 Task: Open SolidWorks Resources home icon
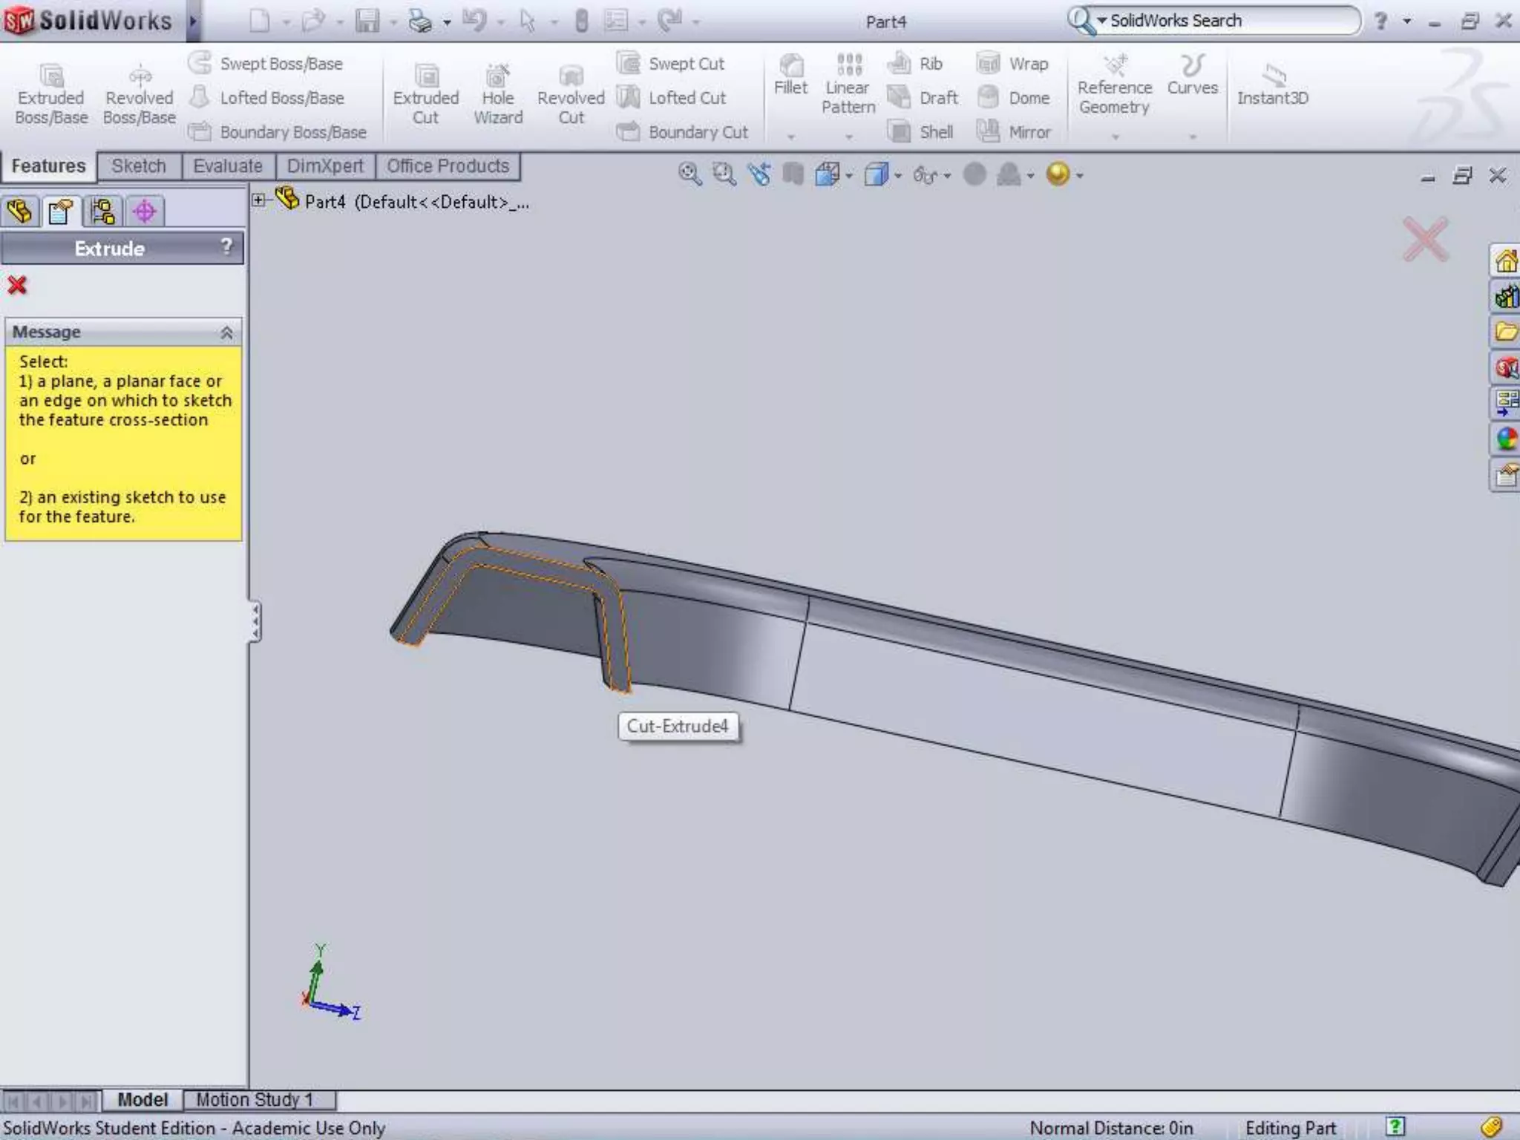(1505, 261)
